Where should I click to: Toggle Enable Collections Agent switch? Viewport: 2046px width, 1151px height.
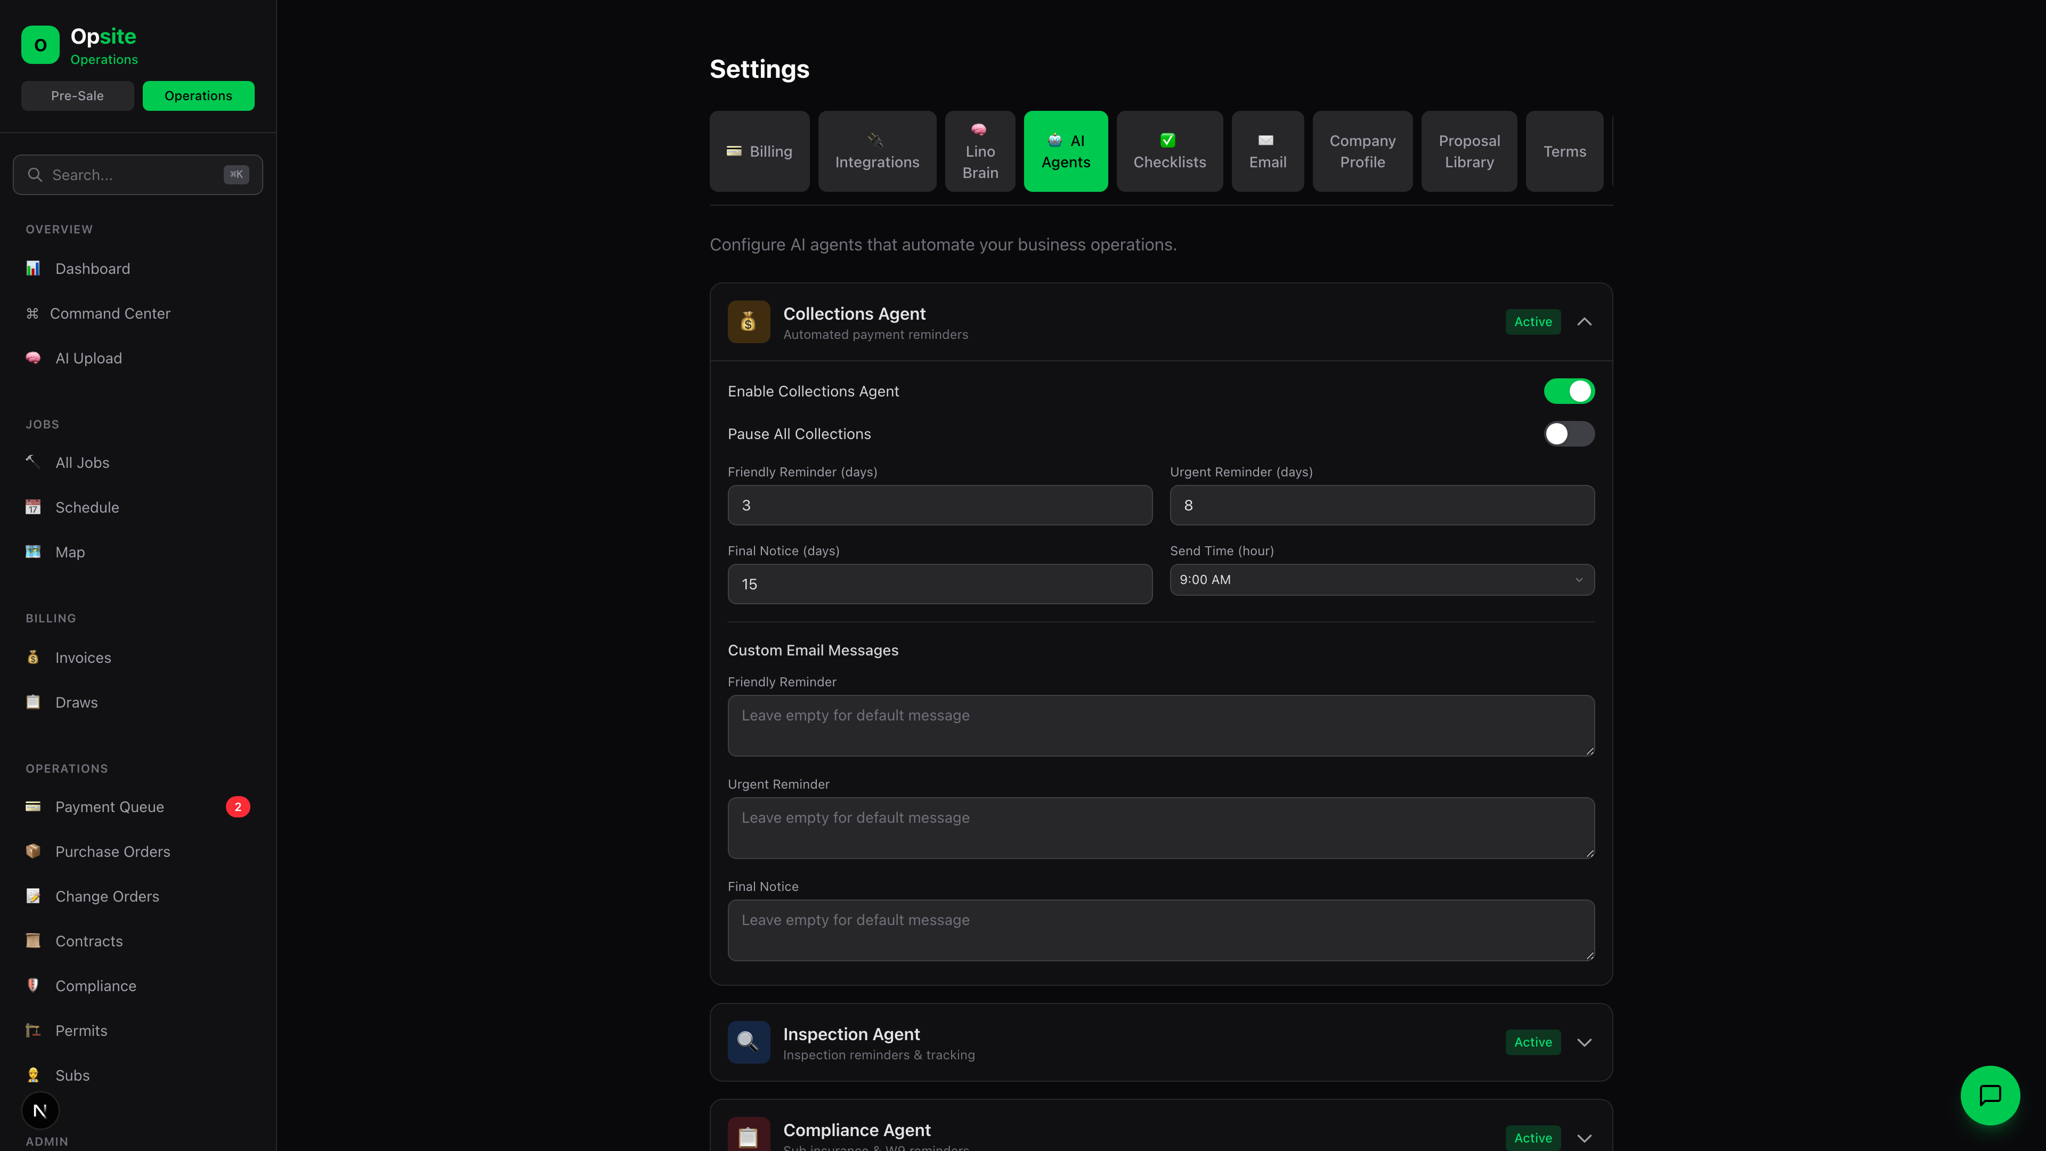coord(1569,392)
